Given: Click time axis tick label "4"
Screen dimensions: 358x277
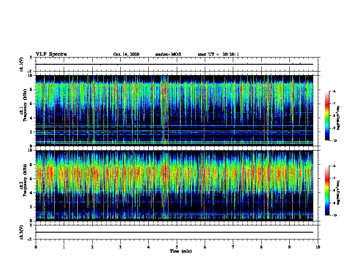Looking at the screenshot, I should point(149,247).
